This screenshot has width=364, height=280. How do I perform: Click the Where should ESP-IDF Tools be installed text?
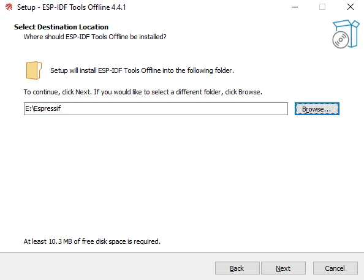pos(95,37)
